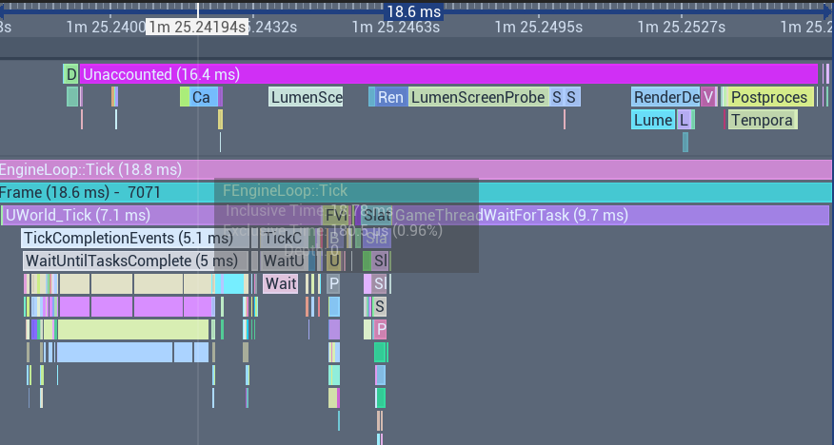Viewport: 834px width, 445px height.
Task: Click the 1m 25.2527s ruler label
Action: pyautogui.click(x=682, y=27)
